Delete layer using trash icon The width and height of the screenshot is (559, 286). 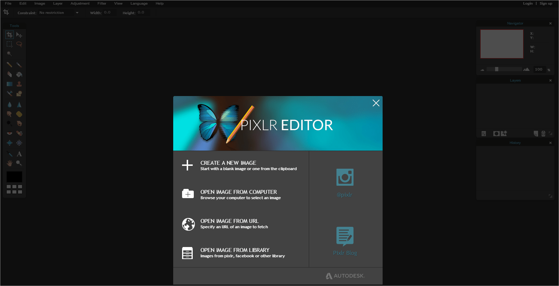(543, 134)
